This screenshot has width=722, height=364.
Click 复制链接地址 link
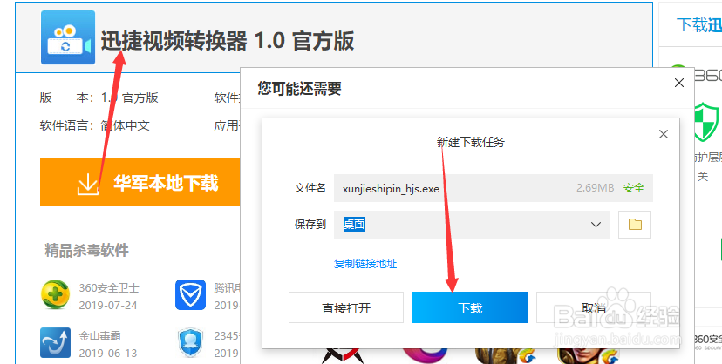pos(365,264)
